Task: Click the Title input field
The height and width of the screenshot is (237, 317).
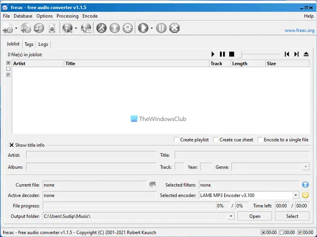Action: [242, 155]
